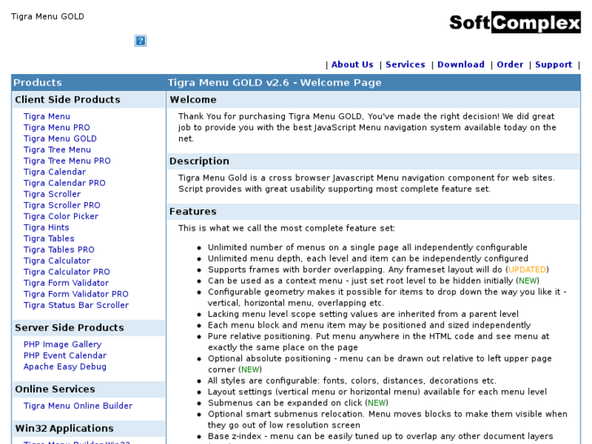Open the Apache Easy Debug link
Image resolution: width=592 pixels, height=444 pixels.
point(65,367)
